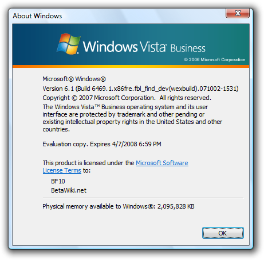Click the orange stripe below the banner
This screenshot has height=260, width=264.
tap(131, 66)
